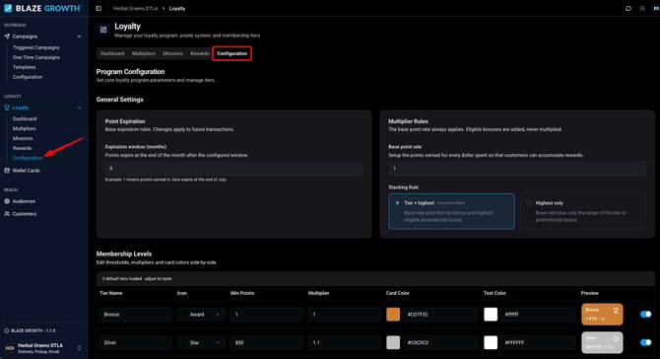This screenshot has height=359, width=660.
Task: Select the Highest only stacking rule
Action: [x=583, y=211]
